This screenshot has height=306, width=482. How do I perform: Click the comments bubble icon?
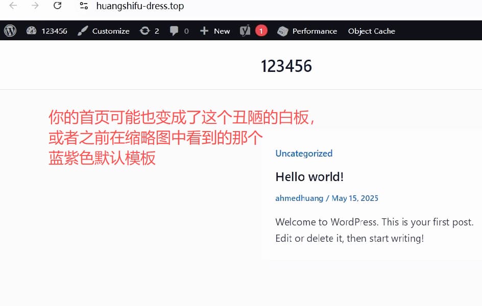(x=174, y=31)
